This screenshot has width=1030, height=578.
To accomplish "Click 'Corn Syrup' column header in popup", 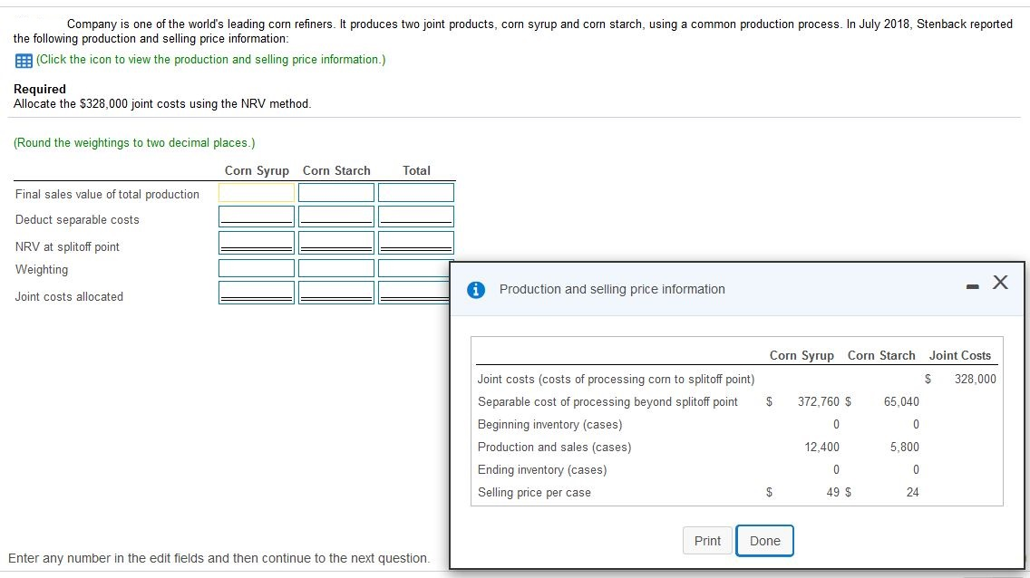I will click(802, 356).
